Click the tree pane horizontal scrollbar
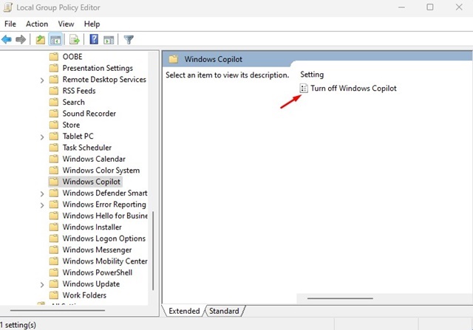 pyautogui.click(x=58, y=310)
